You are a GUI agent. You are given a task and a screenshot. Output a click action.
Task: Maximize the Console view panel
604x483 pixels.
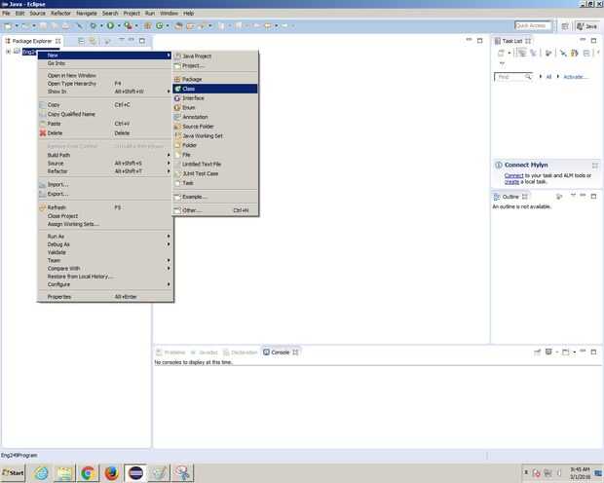pyautogui.click(x=593, y=353)
